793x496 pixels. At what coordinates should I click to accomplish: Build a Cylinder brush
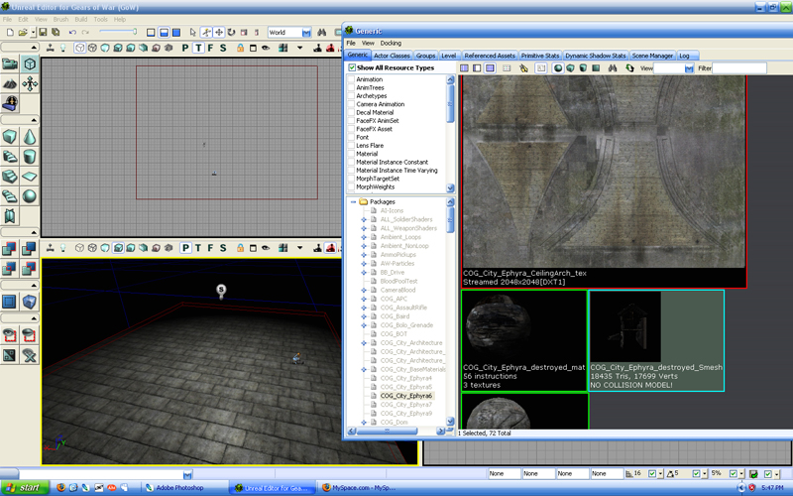click(30, 157)
